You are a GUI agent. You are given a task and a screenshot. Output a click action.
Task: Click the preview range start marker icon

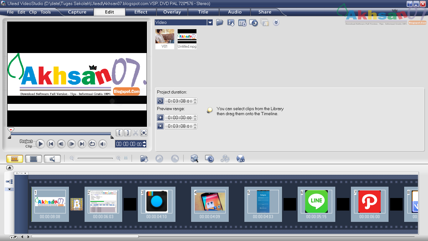(160, 118)
